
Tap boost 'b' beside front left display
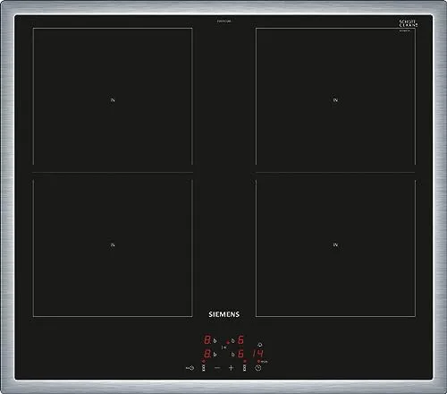[x=215, y=355]
